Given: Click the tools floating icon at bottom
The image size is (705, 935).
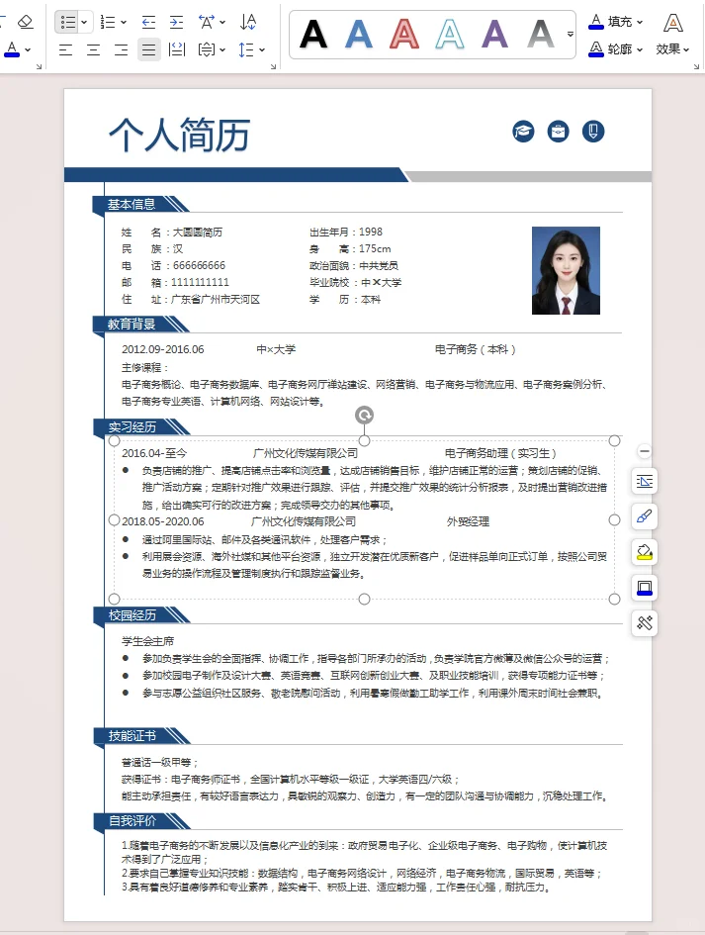Looking at the screenshot, I should coord(645,623).
